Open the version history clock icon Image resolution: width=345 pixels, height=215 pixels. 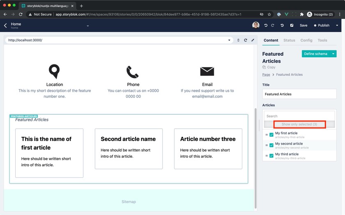coord(282,25)
